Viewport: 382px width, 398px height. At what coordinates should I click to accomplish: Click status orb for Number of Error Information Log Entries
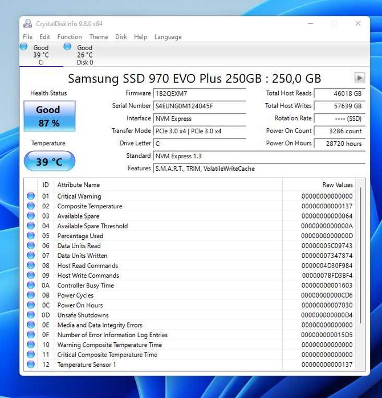pos(31,335)
